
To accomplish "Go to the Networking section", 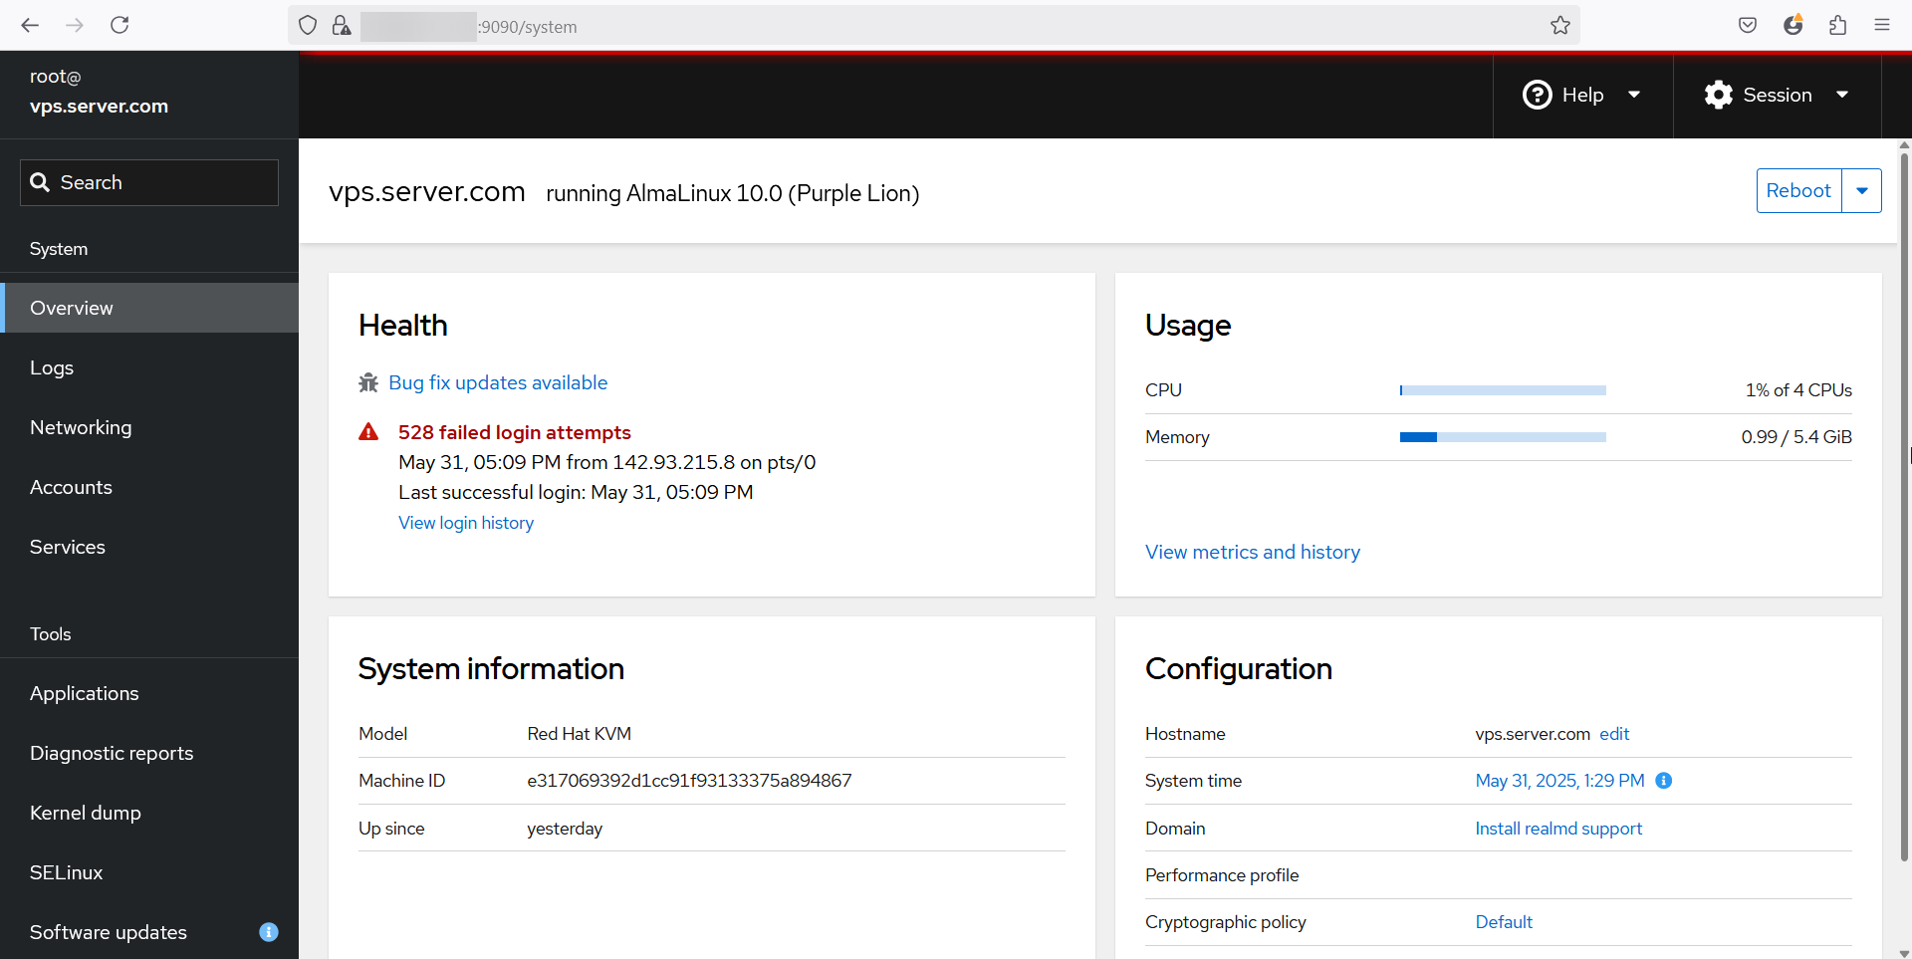I will click(149, 427).
